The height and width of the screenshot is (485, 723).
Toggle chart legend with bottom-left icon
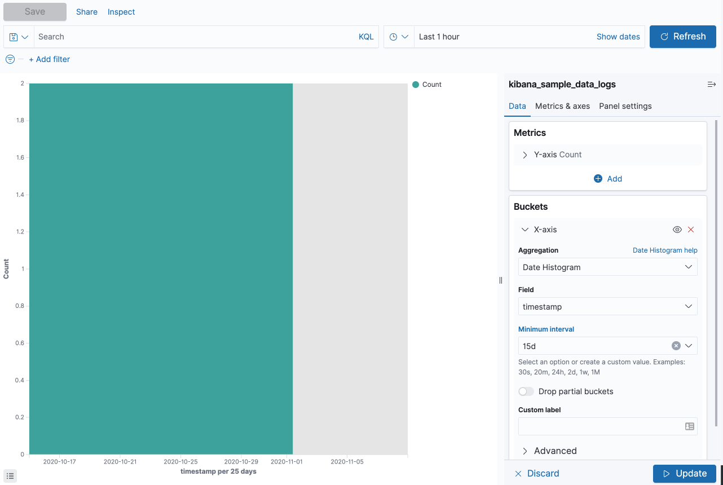click(10, 475)
